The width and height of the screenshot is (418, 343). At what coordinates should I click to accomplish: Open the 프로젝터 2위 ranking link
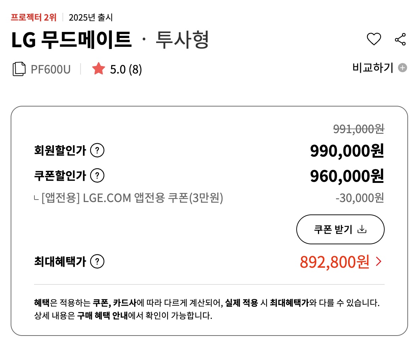point(34,17)
